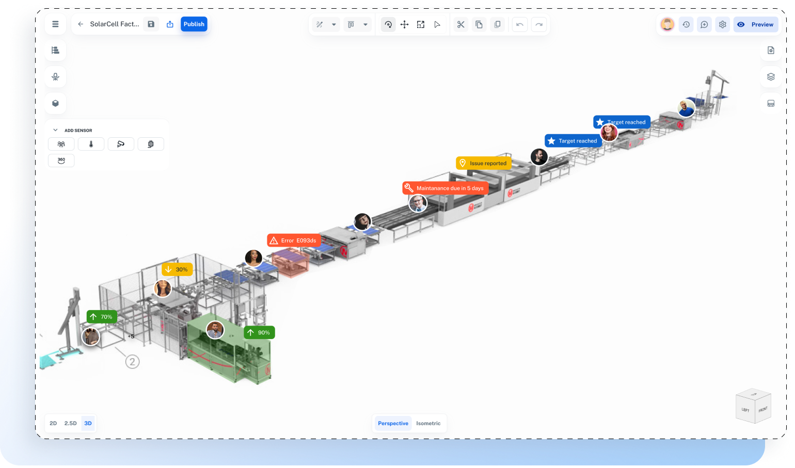Open the layout hierarchy panel icon
795x468 pixels.
[x=55, y=50]
